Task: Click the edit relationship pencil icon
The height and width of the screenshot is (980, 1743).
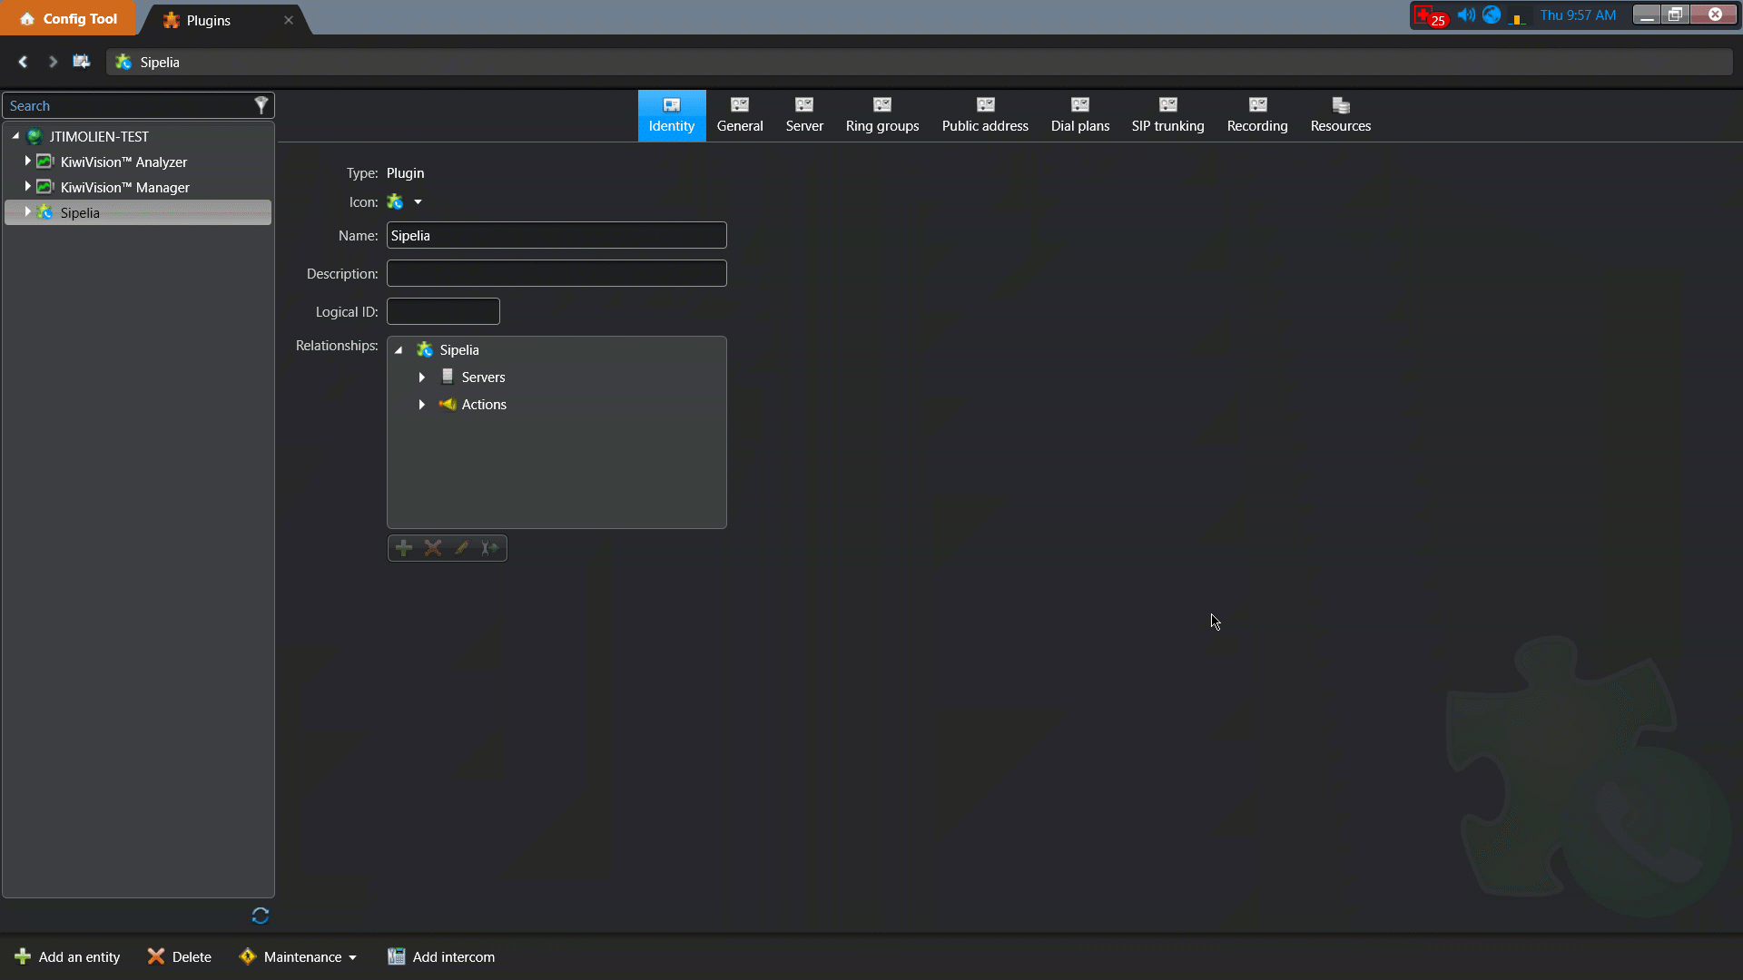Action: pyautogui.click(x=461, y=547)
